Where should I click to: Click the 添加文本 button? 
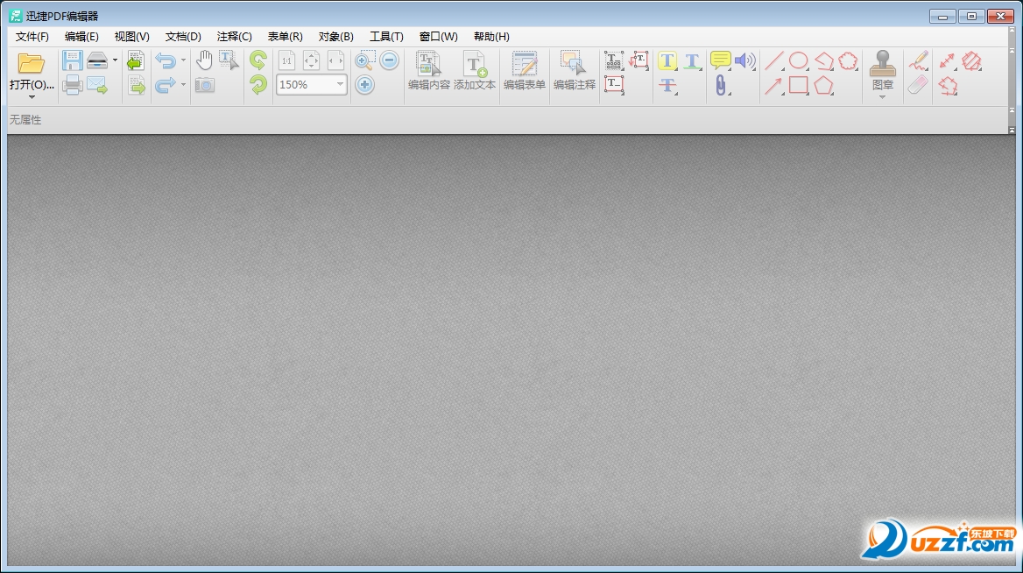point(475,71)
